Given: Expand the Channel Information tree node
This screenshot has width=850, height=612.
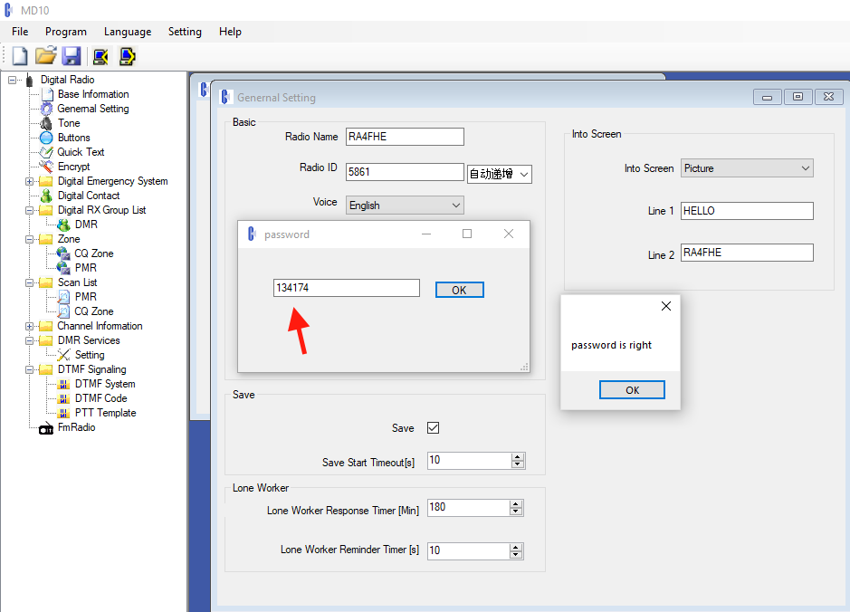Looking at the screenshot, I should (30, 326).
